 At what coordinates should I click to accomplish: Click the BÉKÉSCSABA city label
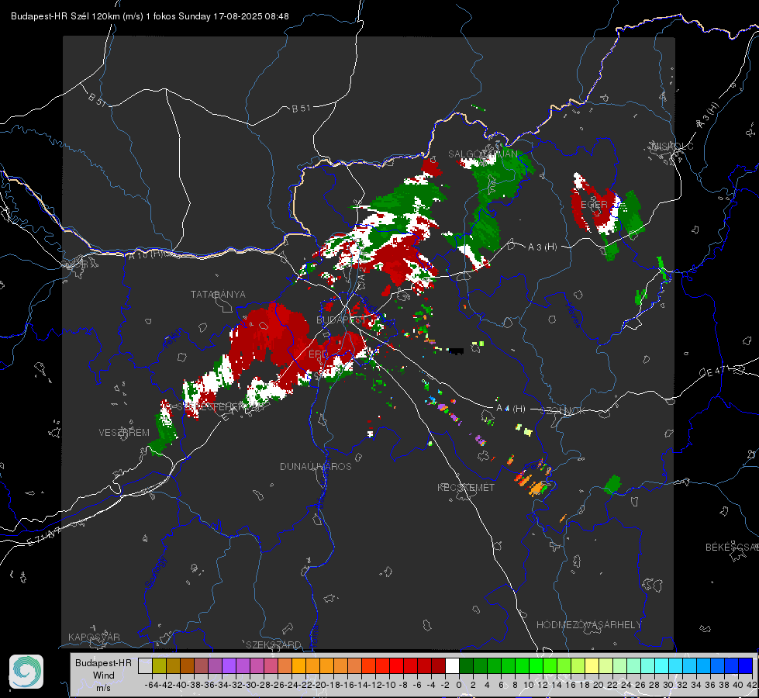732,547
